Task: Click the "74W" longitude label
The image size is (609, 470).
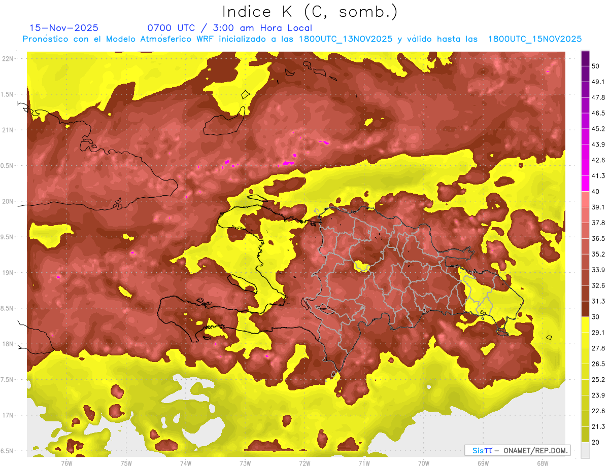Action: click(x=186, y=463)
